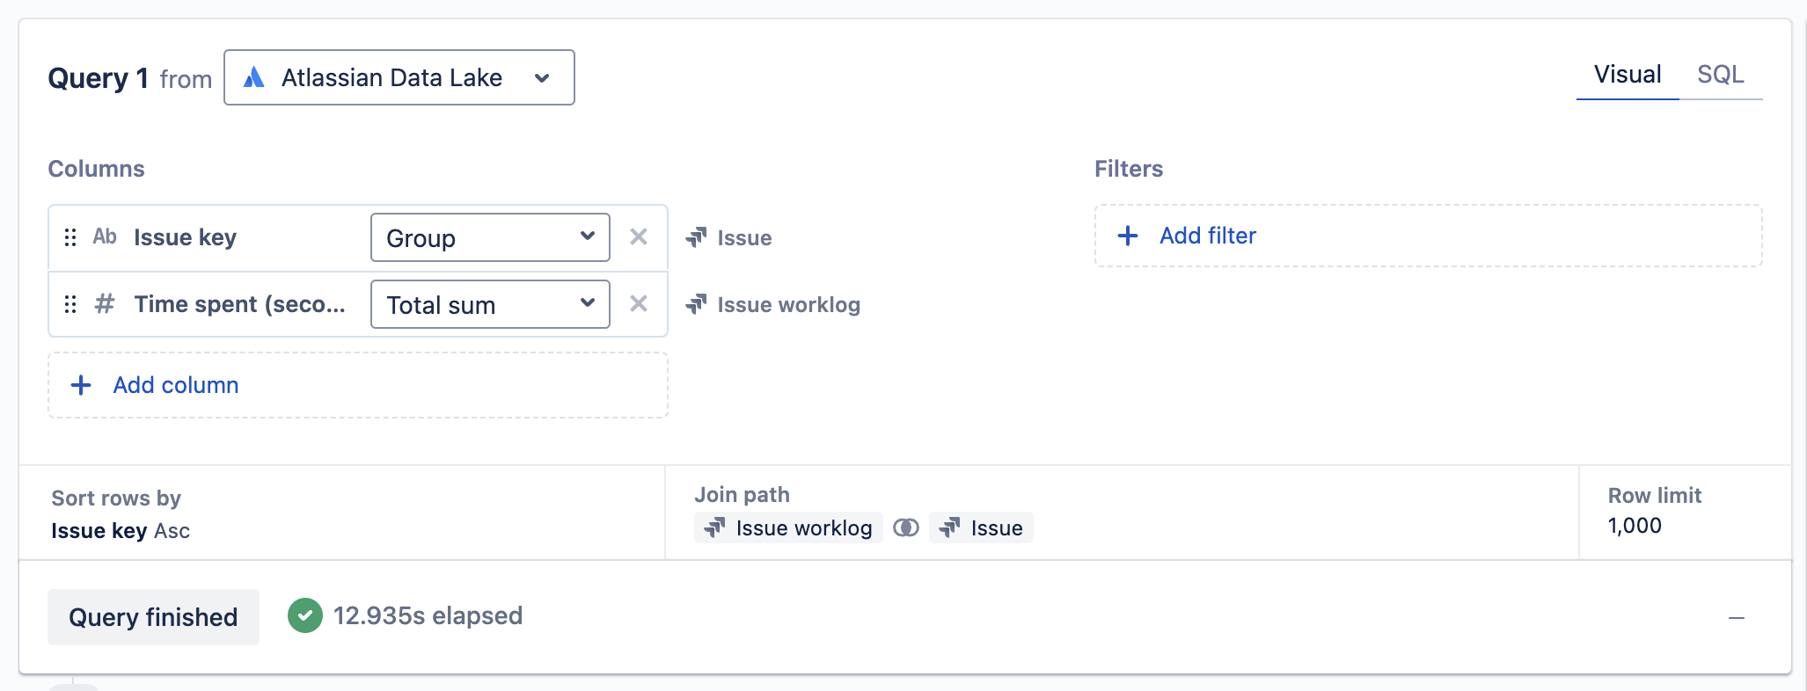This screenshot has width=1807, height=691.
Task: Click the Jira icon next to Issue worklog
Action: (698, 304)
